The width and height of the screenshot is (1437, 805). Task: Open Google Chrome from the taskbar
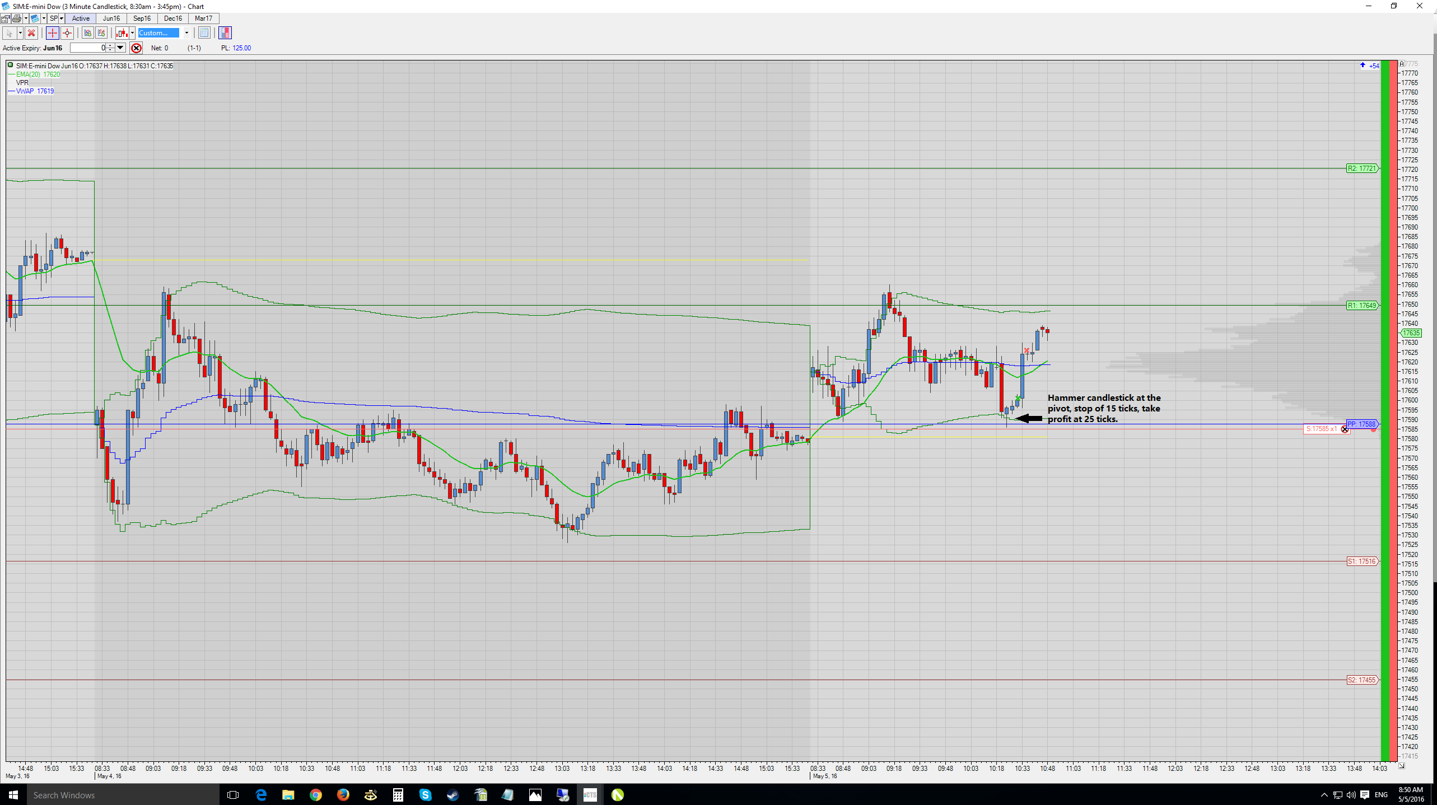(x=316, y=795)
